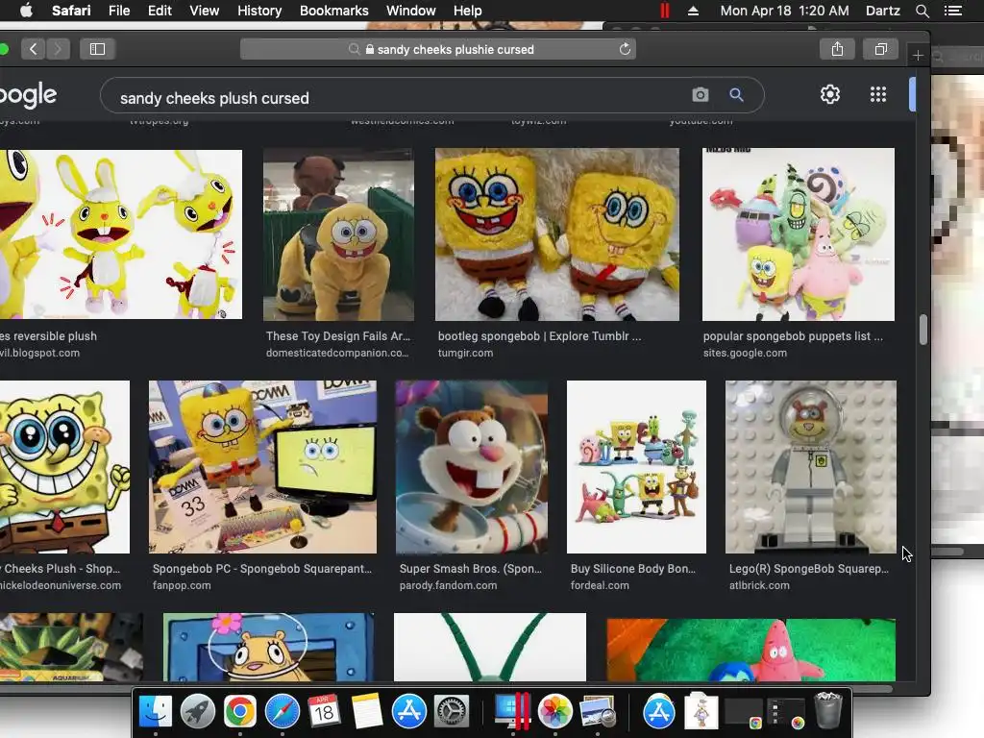Screen dimensions: 984x738
Task: Click the Safari forward arrow button
Action: pos(58,49)
